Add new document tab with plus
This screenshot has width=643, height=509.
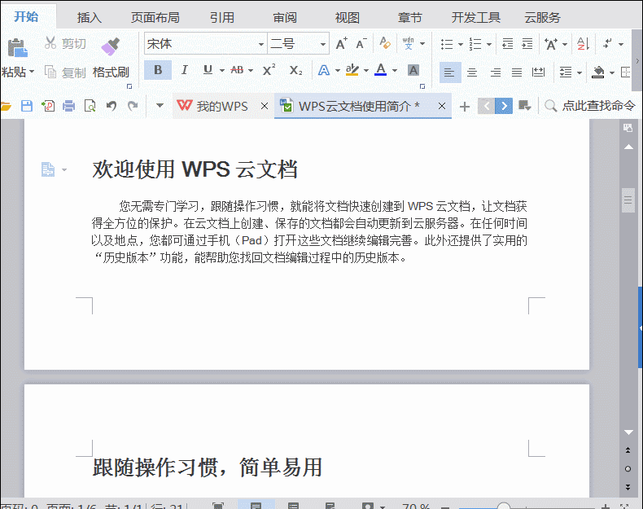click(465, 107)
